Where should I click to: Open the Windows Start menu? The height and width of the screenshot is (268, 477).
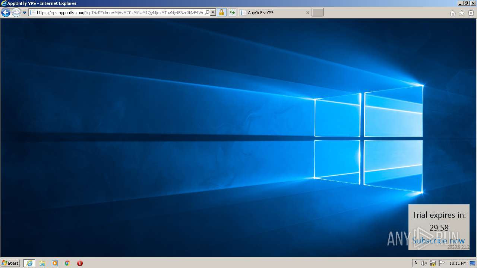[10, 263]
